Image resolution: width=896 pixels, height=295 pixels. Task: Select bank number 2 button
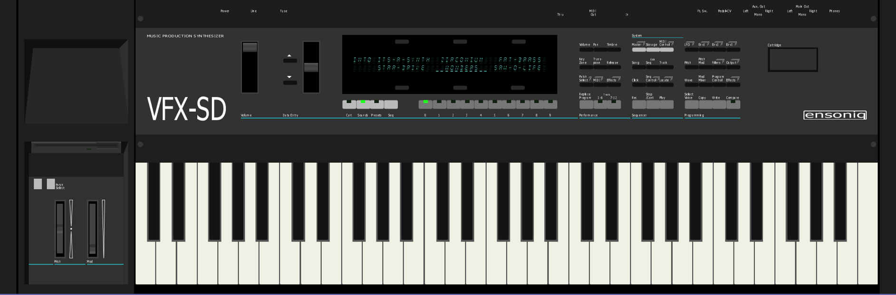pyautogui.click(x=453, y=104)
